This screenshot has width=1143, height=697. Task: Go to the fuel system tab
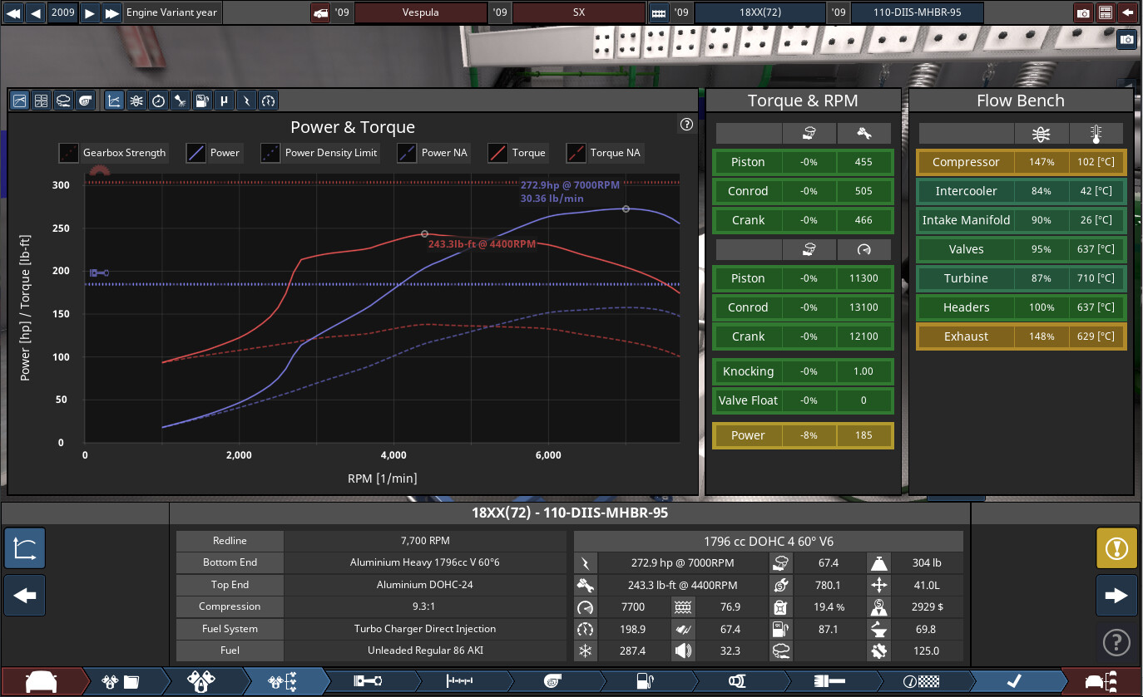coord(642,681)
